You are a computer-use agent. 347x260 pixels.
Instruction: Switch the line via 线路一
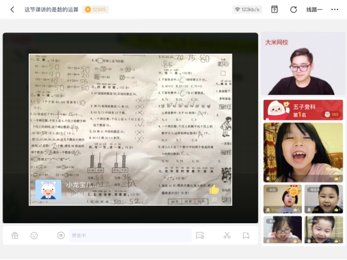click(x=314, y=9)
